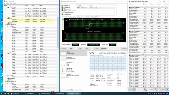Click the Stress CPU chip icon in AIDA64

tap(62, 5)
